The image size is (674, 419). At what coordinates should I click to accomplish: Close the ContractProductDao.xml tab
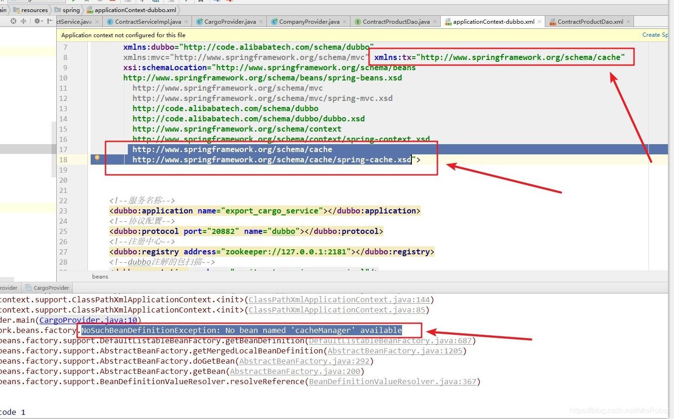pyautogui.click(x=628, y=22)
